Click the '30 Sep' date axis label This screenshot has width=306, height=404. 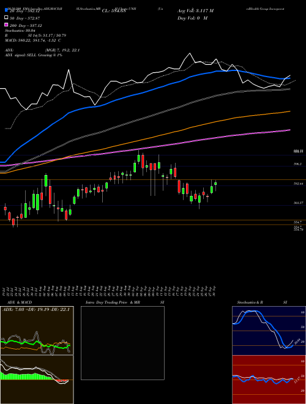pyautogui.click(x=214, y=291)
